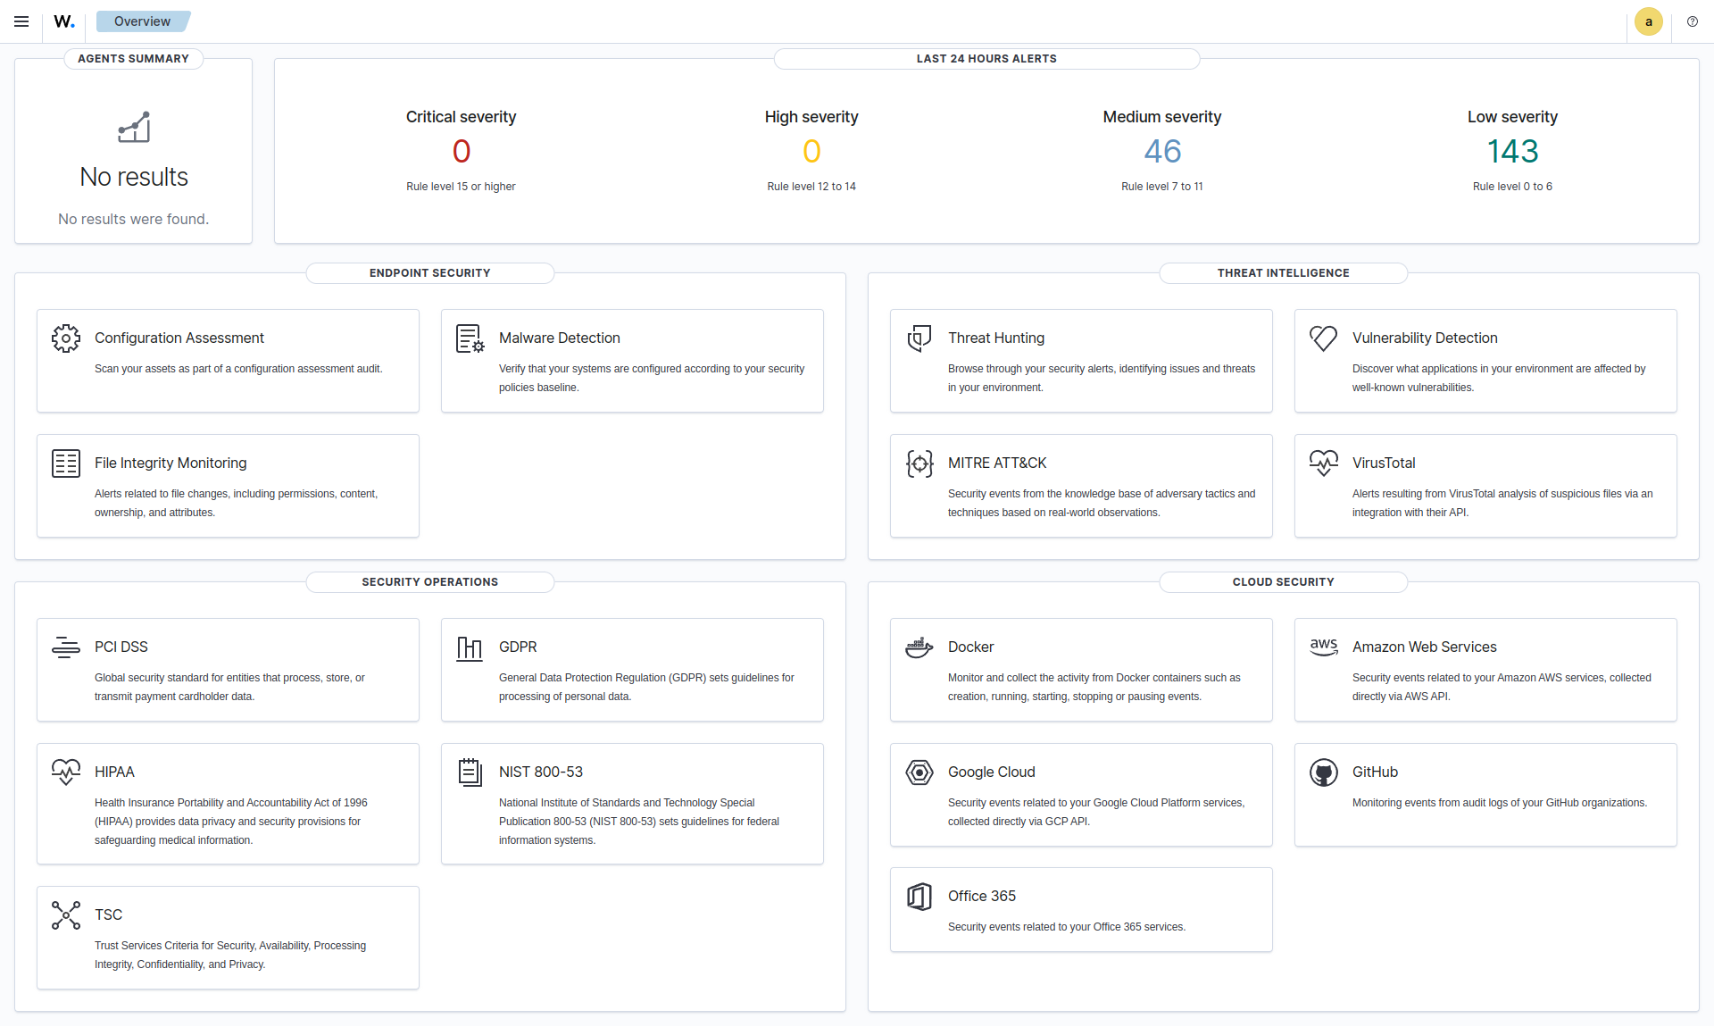Click the MITRE ATT&CK crosshair icon
Viewport: 1714px width, 1027px height.
[x=919, y=463]
